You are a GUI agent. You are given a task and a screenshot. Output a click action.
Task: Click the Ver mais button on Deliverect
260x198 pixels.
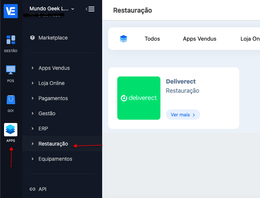tap(183, 115)
